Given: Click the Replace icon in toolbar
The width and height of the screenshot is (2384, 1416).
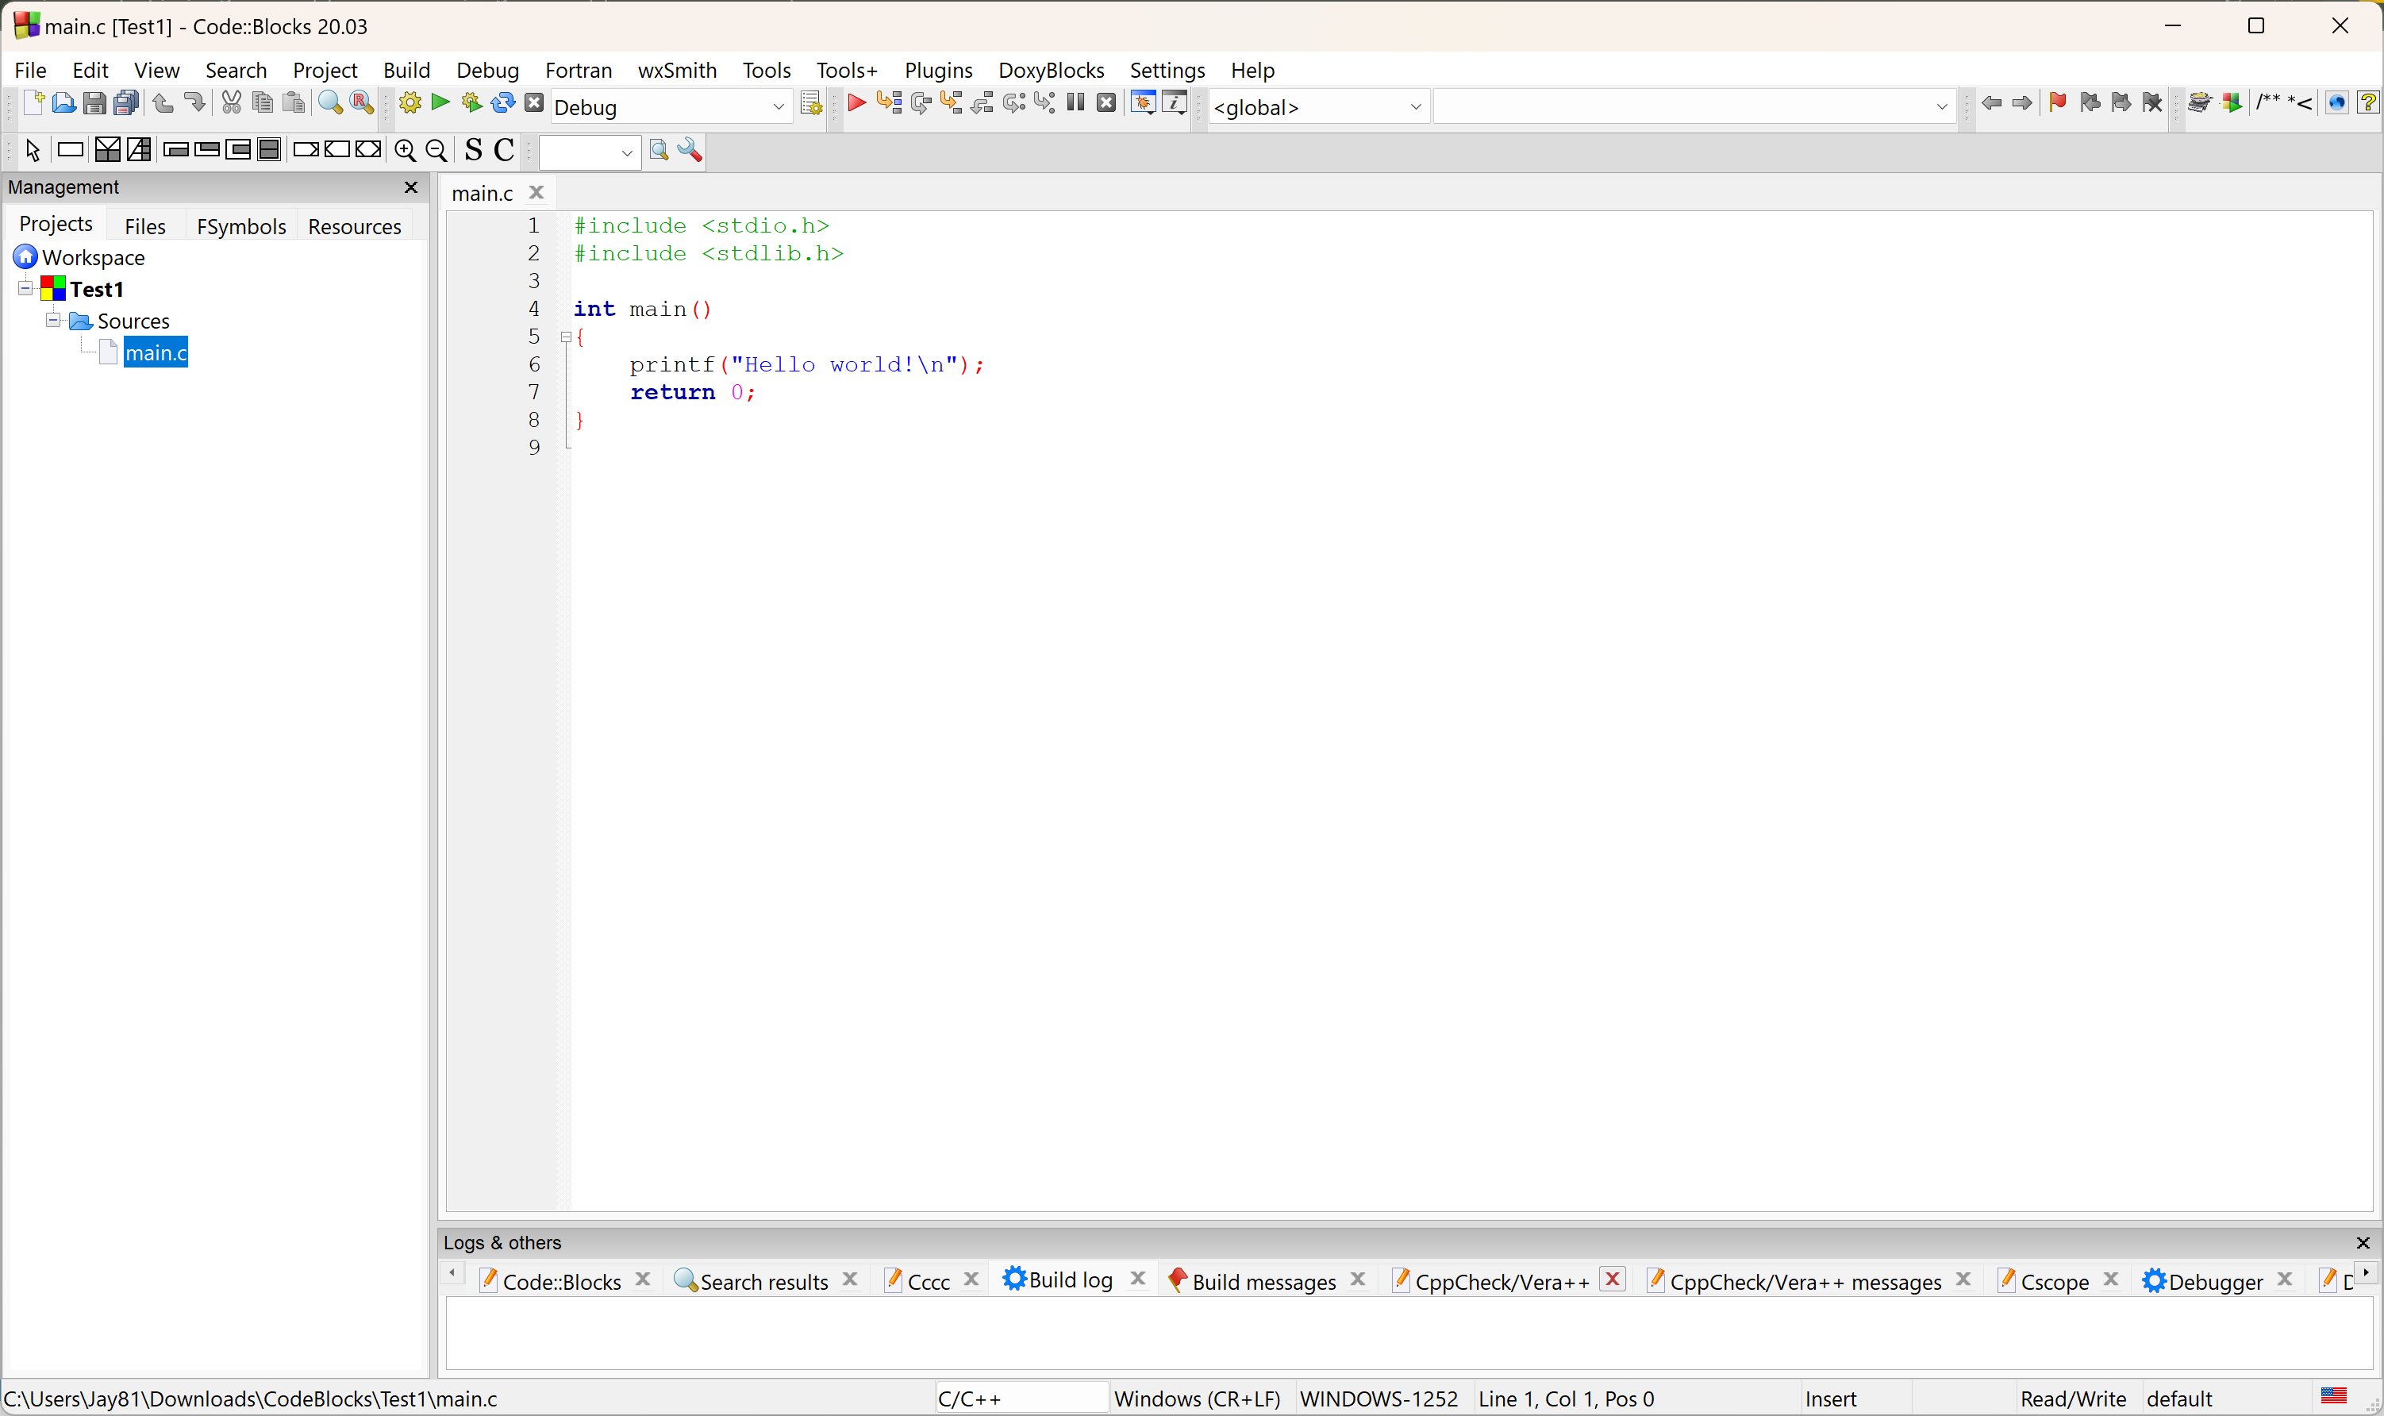Looking at the screenshot, I should 362,103.
